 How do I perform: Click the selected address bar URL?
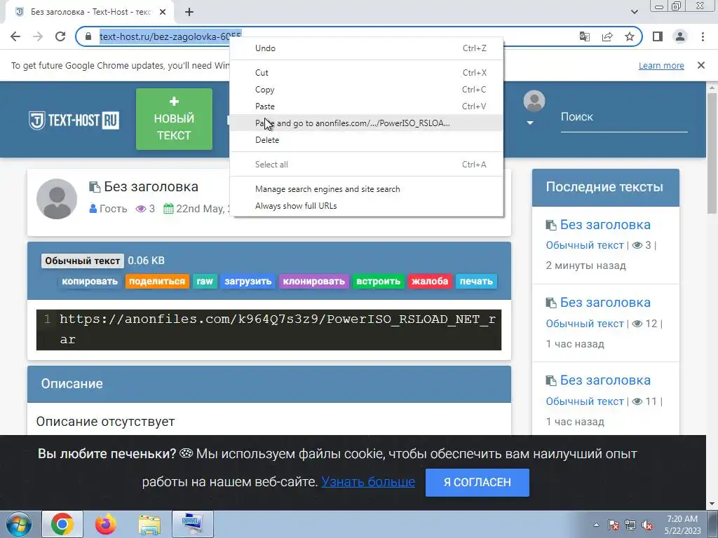click(170, 36)
